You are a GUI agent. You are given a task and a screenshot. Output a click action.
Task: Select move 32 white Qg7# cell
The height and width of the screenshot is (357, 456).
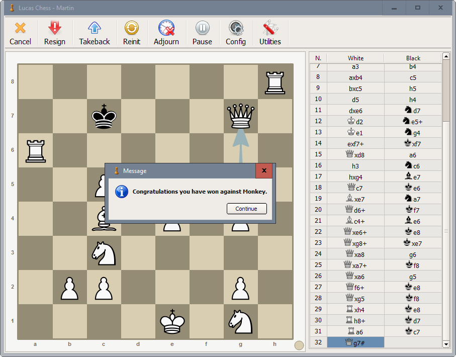point(355,343)
